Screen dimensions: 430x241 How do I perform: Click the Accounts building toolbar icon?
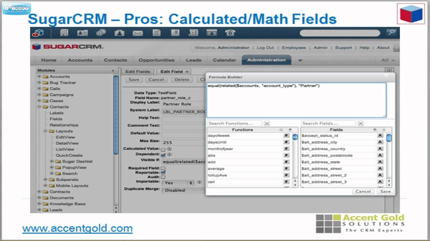pyautogui.click(x=64, y=33)
